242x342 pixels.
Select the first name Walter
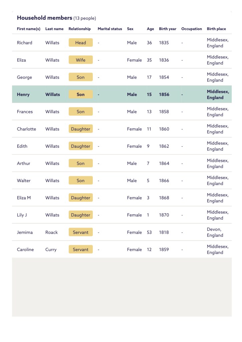tap(24, 181)
